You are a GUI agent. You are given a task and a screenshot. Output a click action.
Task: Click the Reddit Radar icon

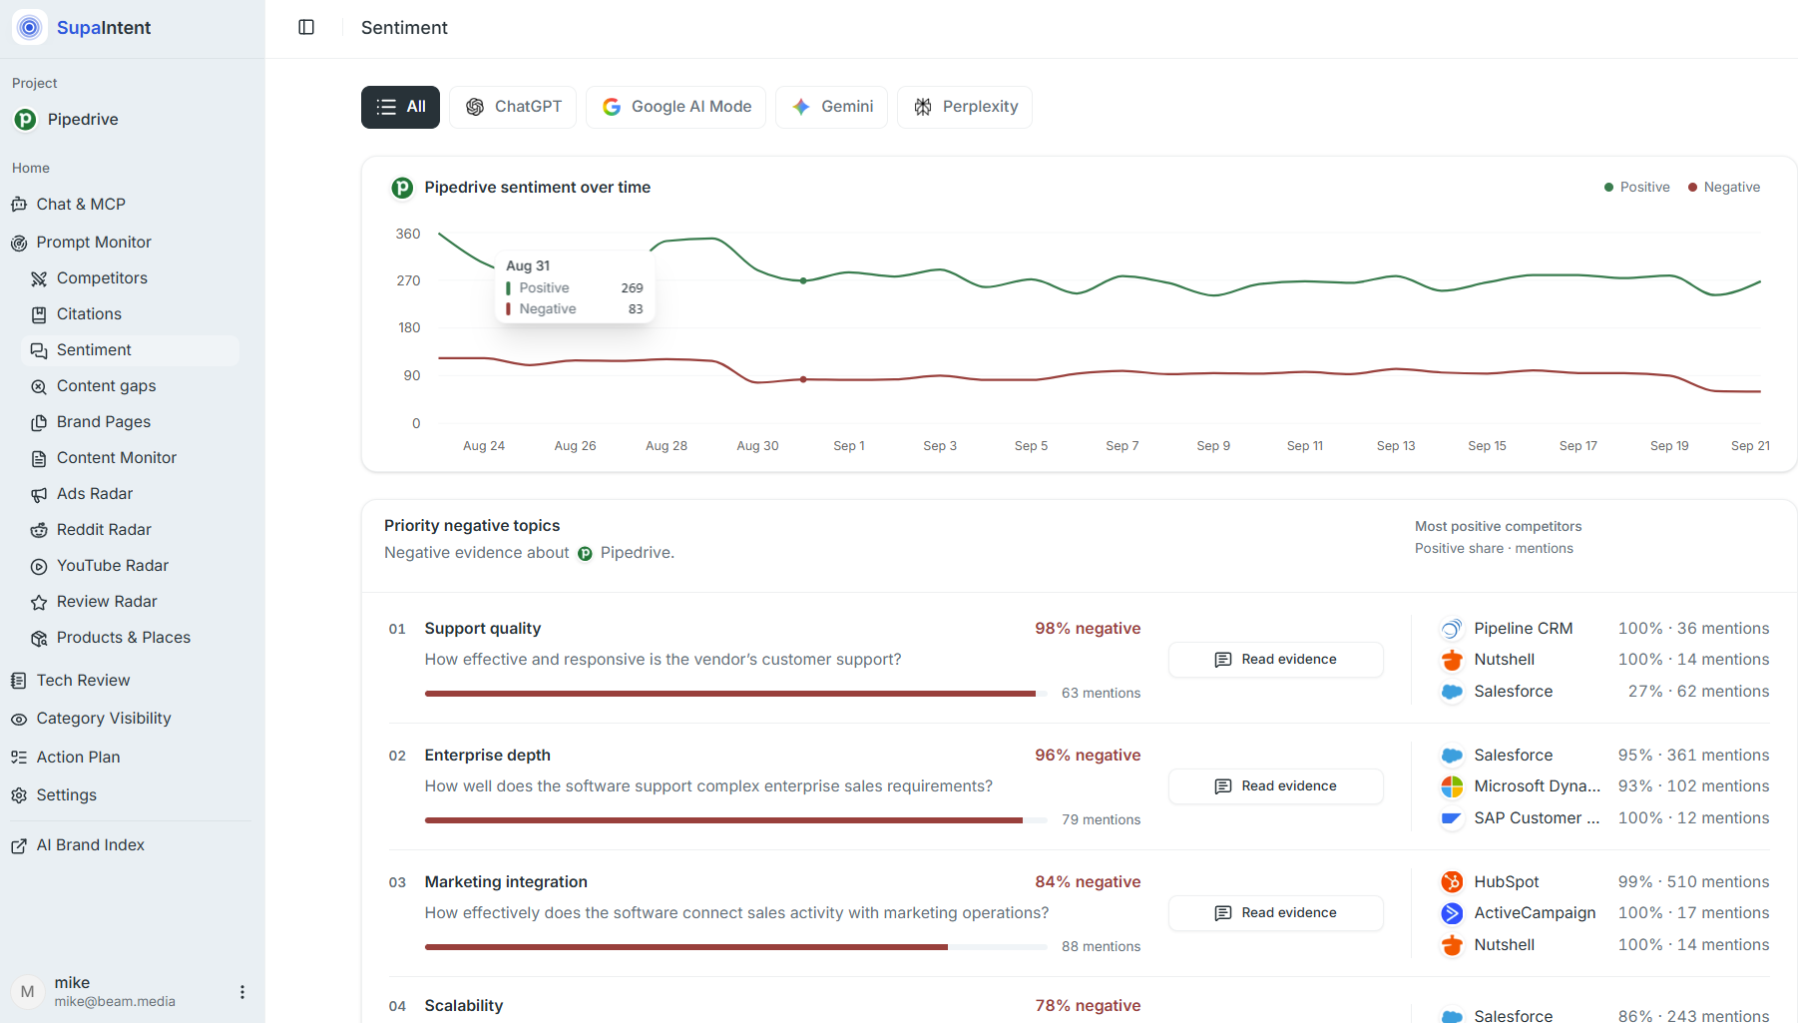[39, 530]
